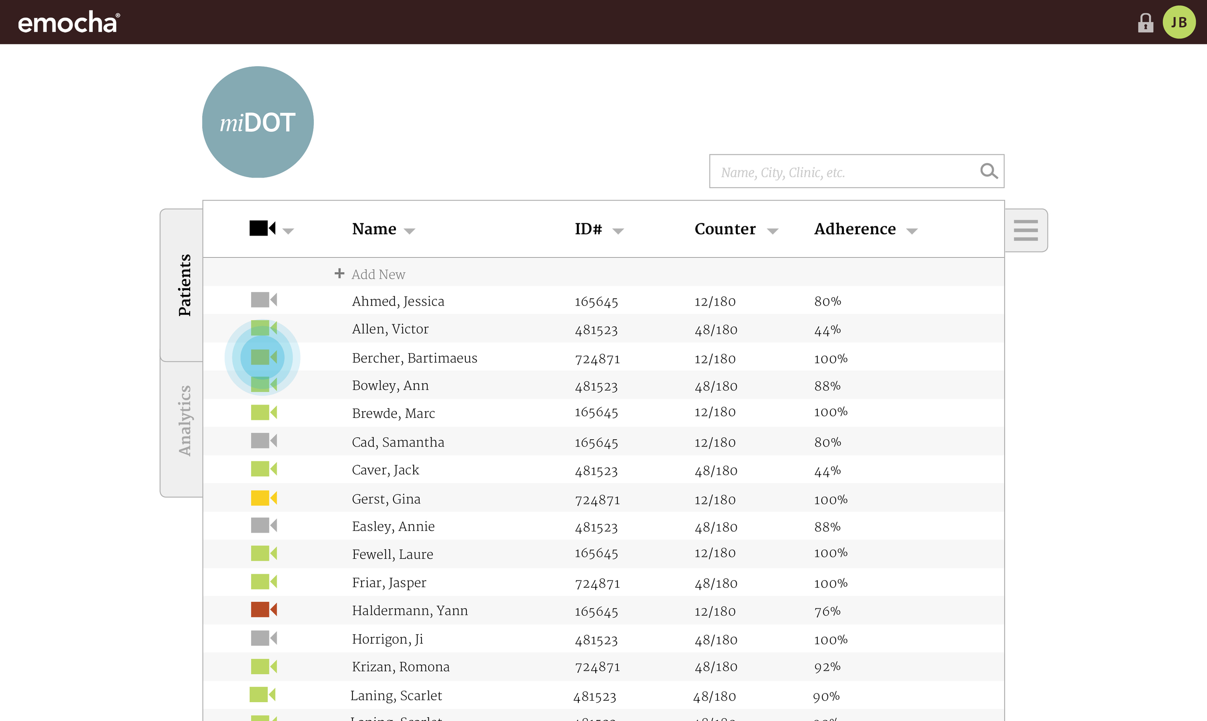Open Allen, Victor's video icon
Viewport: 1207px width, 721px height.
(264, 328)
